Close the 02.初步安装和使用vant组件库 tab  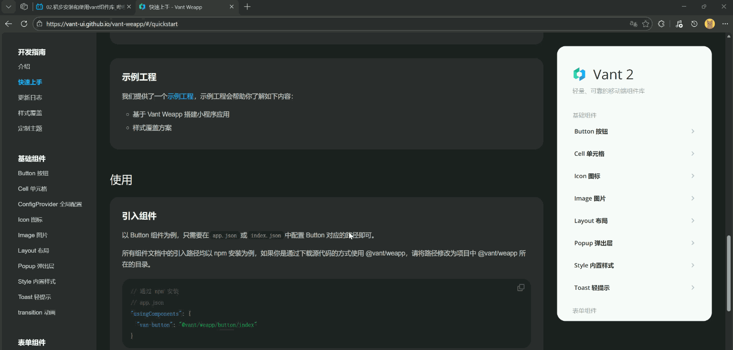point(129,7)
